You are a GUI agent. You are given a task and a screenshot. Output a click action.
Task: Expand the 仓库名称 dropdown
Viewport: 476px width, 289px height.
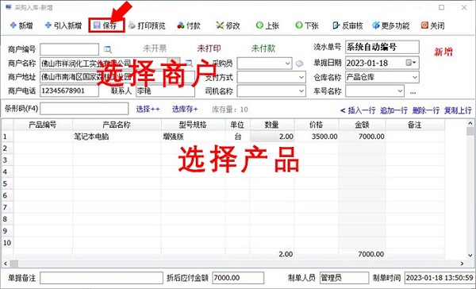coord(415,77)
